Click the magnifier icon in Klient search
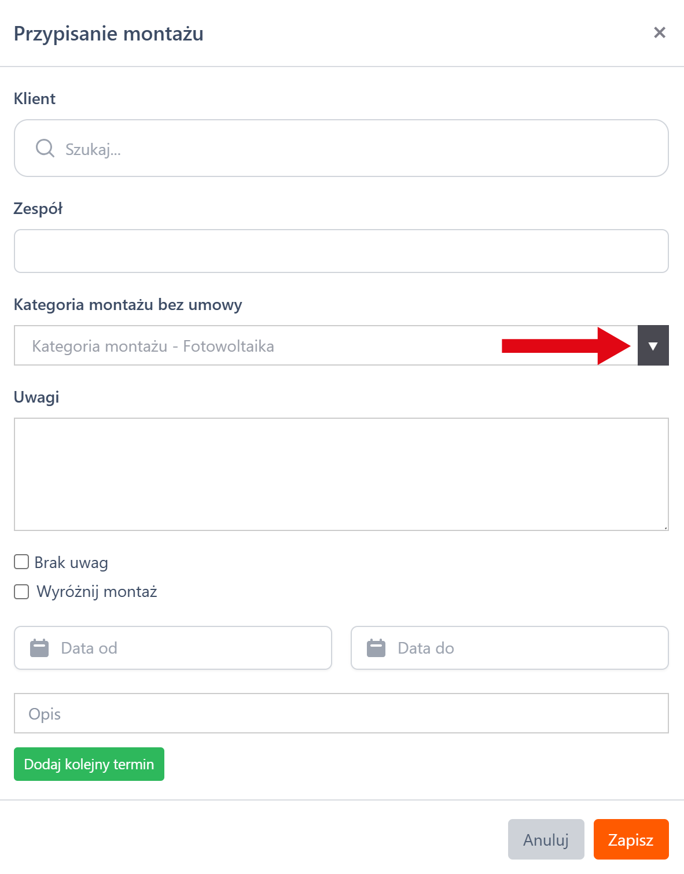This screenshot has width=684, height=874. [45, 148]
